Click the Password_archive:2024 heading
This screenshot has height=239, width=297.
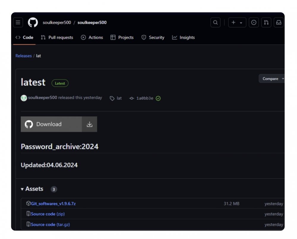(60, 147)
